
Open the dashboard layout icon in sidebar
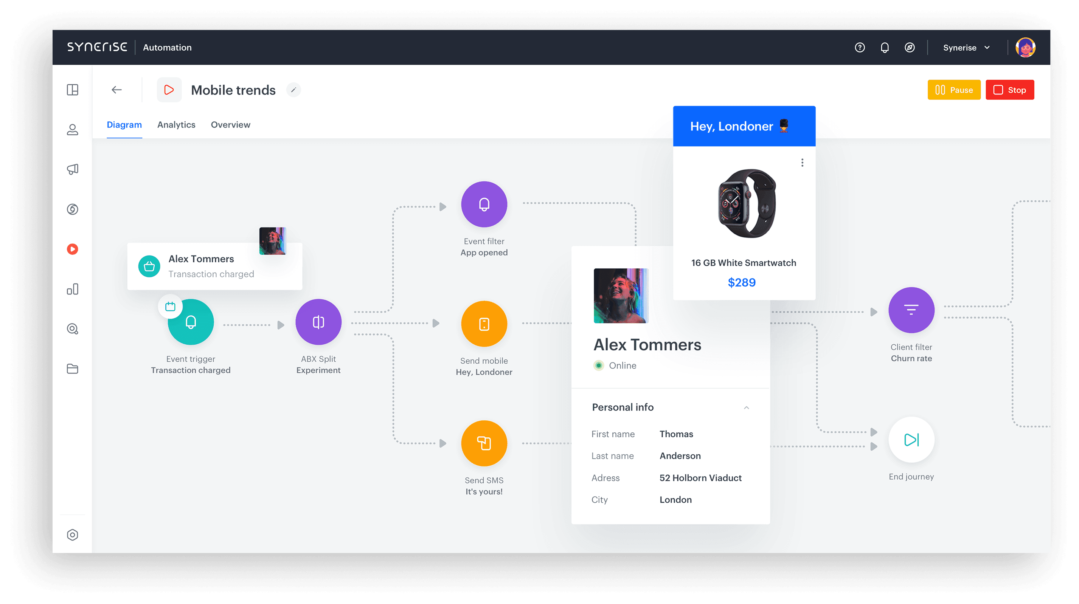point(73,90)
